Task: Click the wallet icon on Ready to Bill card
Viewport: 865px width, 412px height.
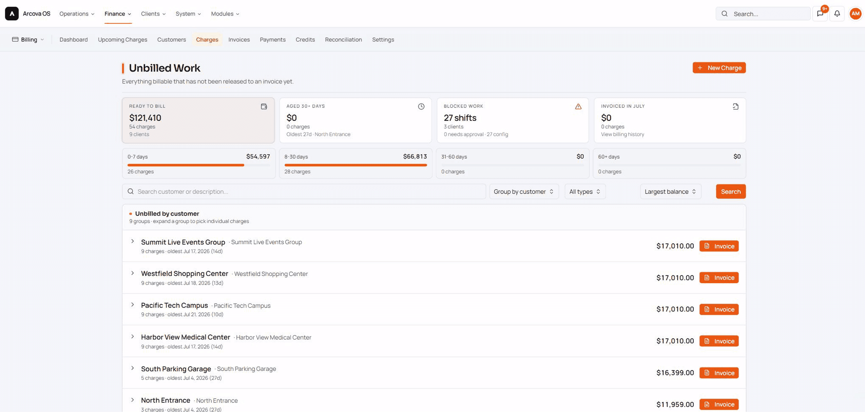Action: click(x=264, y=106)
